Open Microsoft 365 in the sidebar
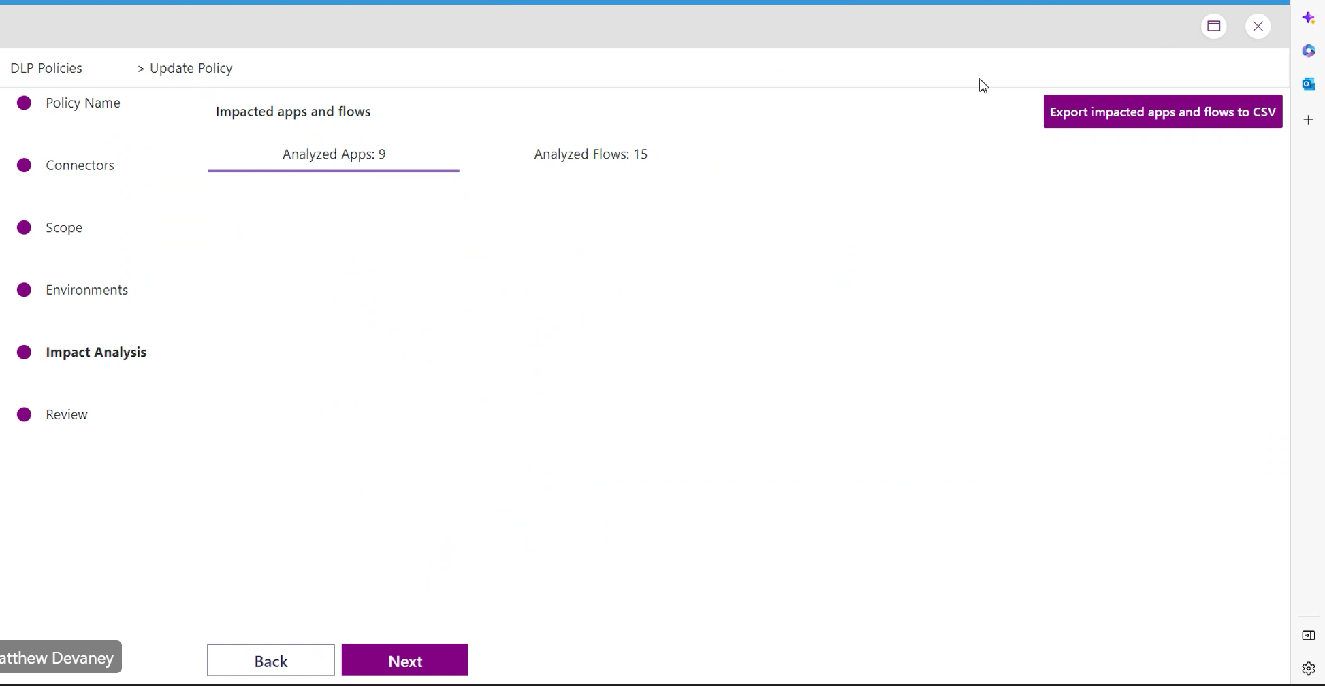 [x=1309, y=50]
